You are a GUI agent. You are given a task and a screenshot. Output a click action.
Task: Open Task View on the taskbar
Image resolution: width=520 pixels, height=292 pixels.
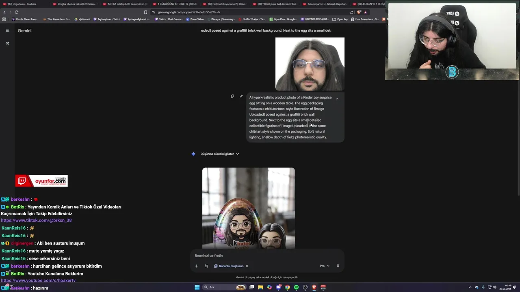tap(252, 287)
